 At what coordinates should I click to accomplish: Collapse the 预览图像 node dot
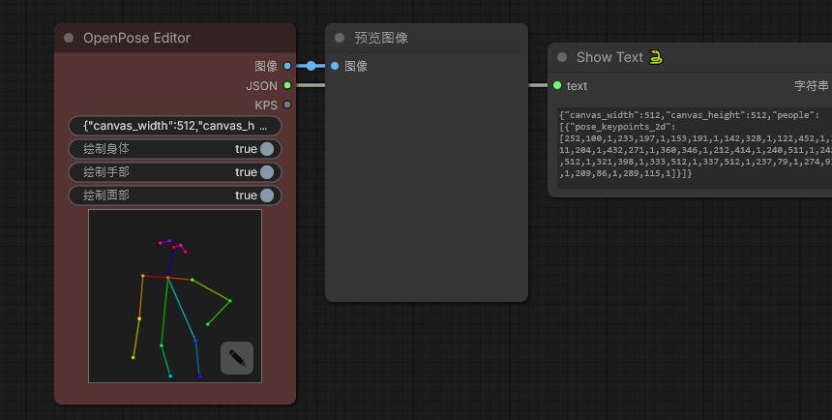tap(340, 38)
